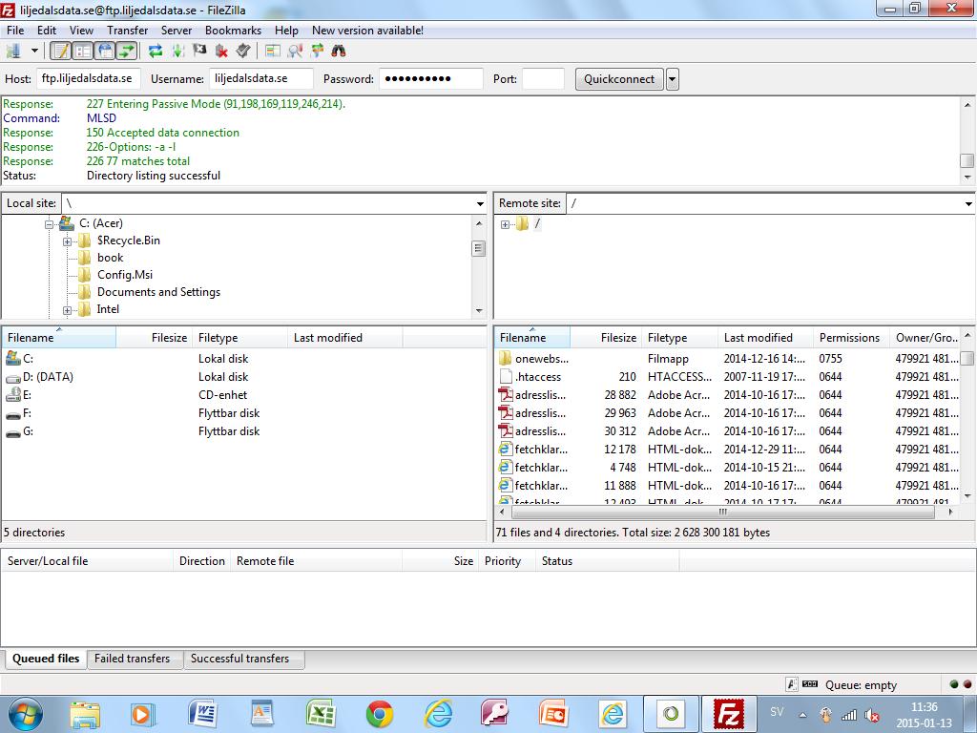
Task: Toggle processing of the transfer queue
Action: [x=178, y=52]
